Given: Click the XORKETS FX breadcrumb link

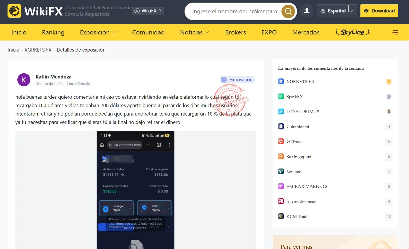Looking at the screenshot, I should [x=38, y=50].
